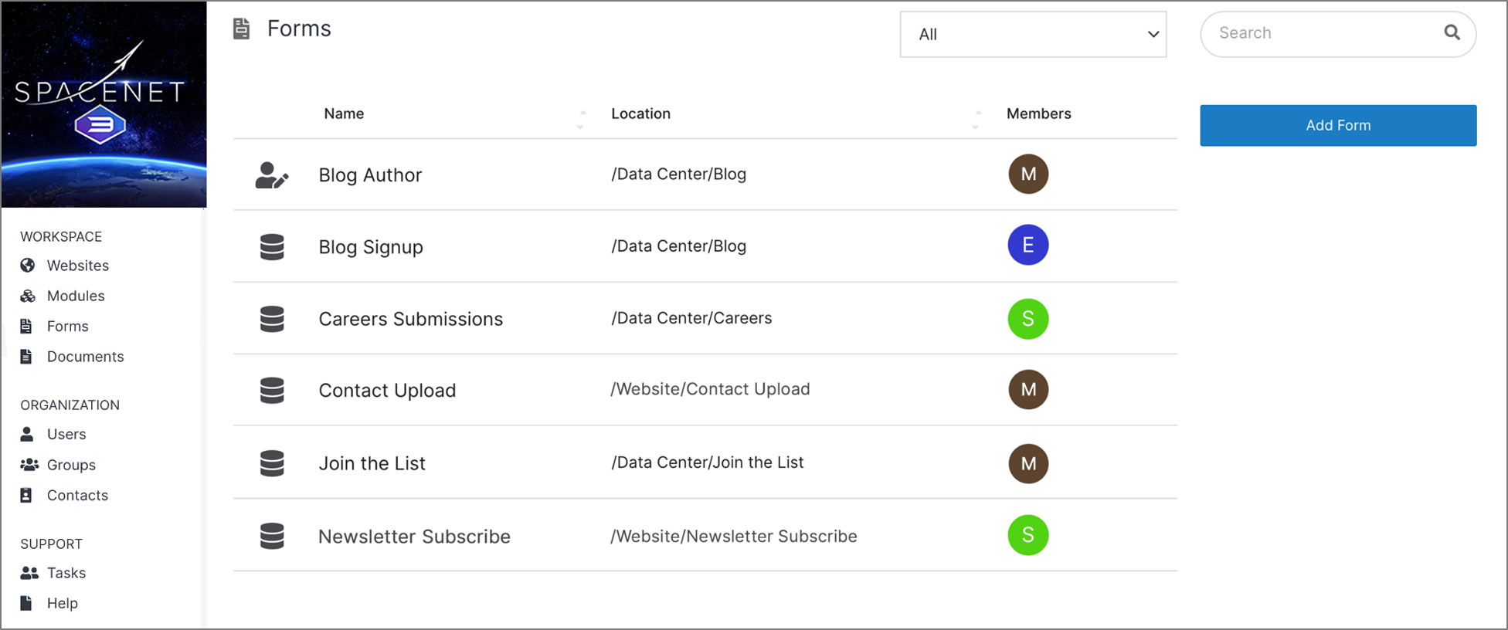This screenshot has height=630, width=1508.
Task: Click the Join the List database icon
Action: click(272, 463)
